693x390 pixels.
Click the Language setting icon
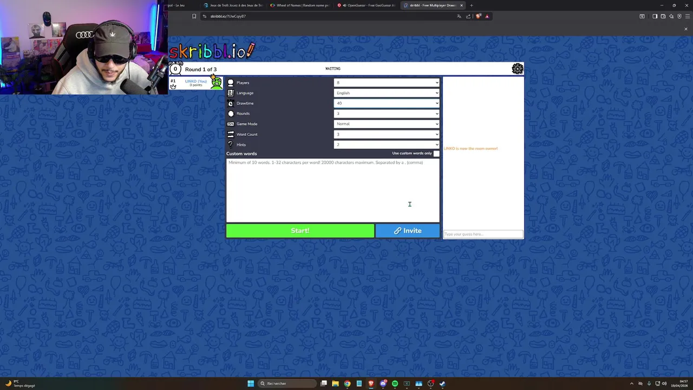[x=231, y=93]
